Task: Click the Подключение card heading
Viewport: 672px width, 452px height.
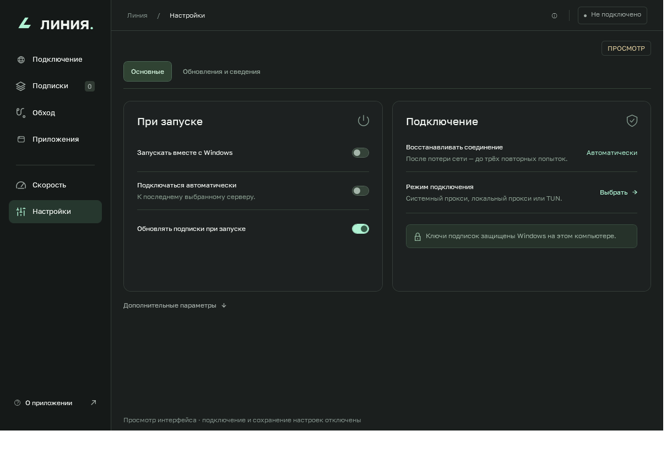Action: click(442, 121)
